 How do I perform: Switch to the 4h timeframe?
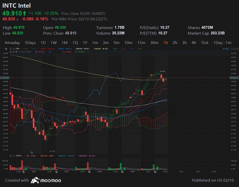(194, 43)
